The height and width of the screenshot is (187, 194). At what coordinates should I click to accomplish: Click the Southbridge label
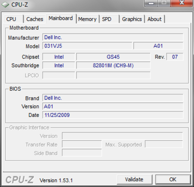pos(25,65)
